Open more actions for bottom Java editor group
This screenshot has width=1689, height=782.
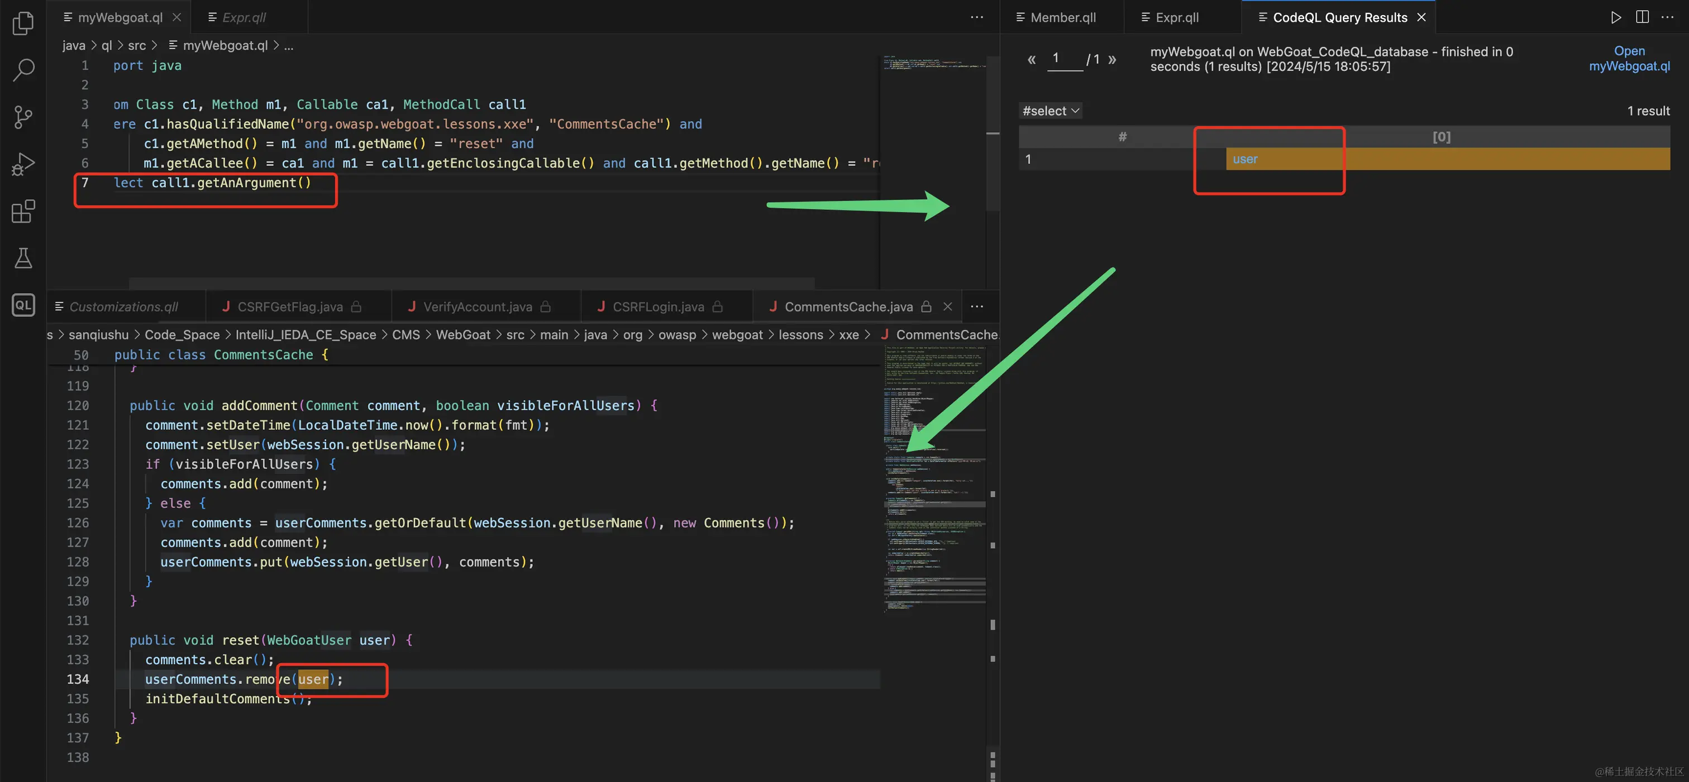pyautogui.click(x=977, y=307)
